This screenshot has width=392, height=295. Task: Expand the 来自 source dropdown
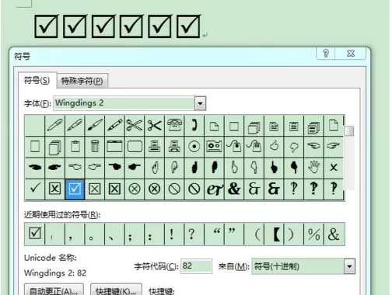[349, 266]
